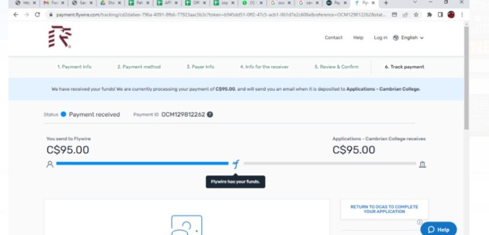
Task: Click the Flywire has your funds tooltip
Action: [x=235, y=182]
